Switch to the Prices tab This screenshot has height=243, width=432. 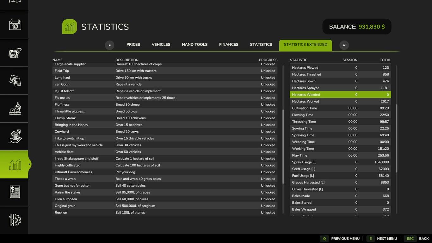tap(133, 45)
